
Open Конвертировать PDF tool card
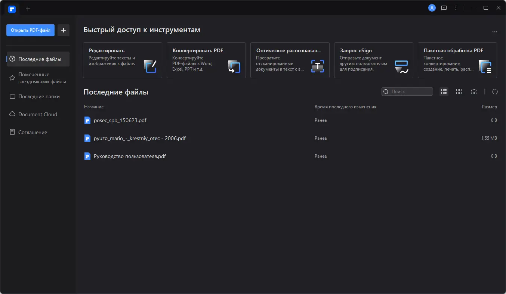click(x=206, y=60)
